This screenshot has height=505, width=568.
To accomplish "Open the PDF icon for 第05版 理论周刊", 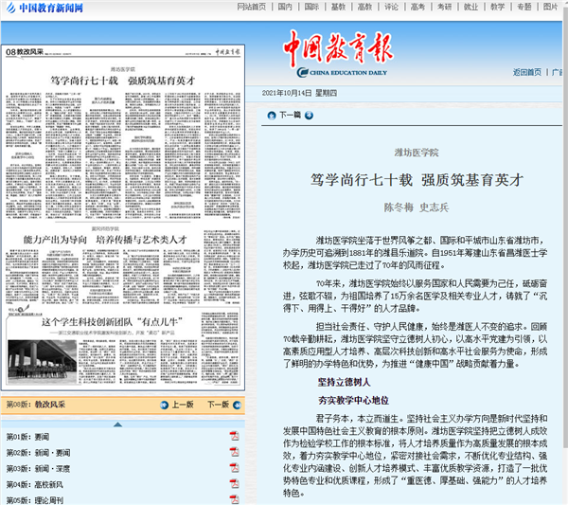I will [x=234, y=498].
